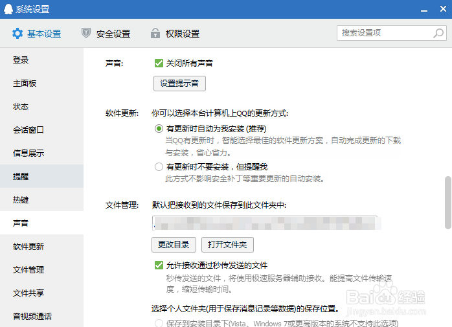Image resolution: width=452 pixels, height=327 pixels.
Task: Click the 搜索设置项 search field
Action: point(392,33)
